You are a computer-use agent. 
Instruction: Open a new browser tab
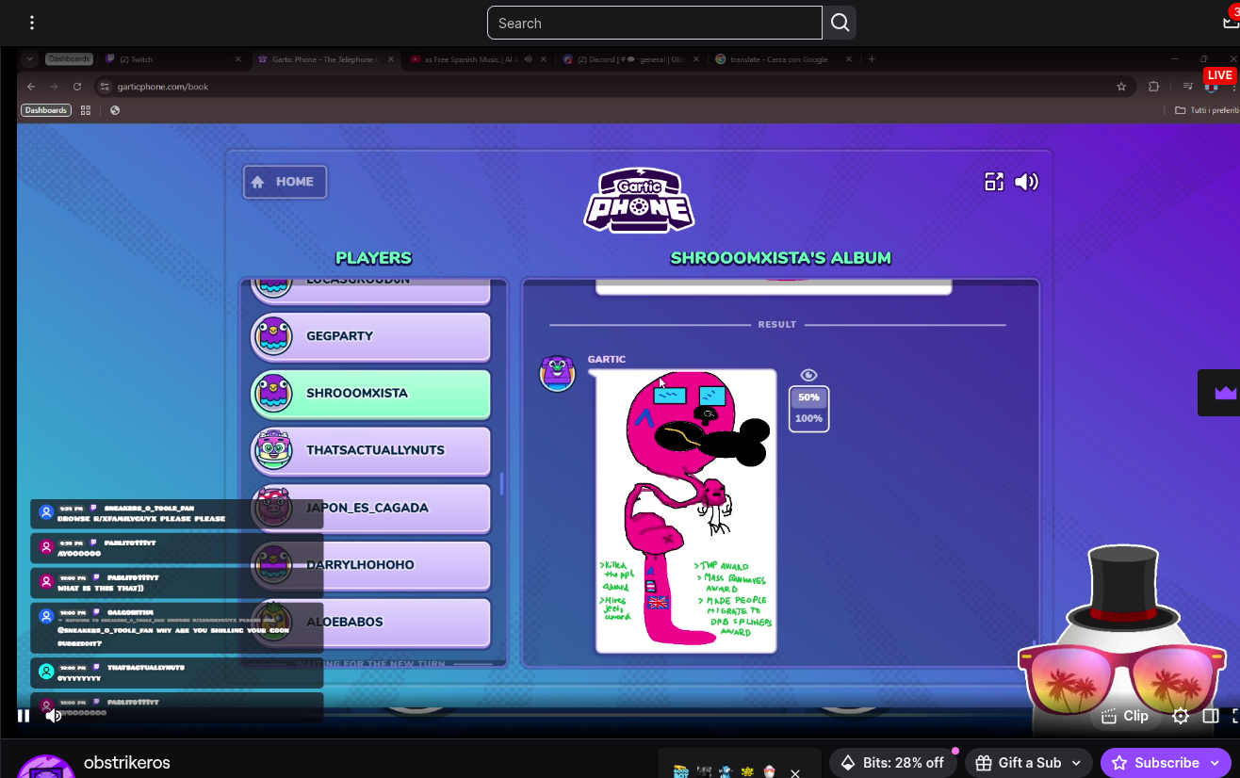point(872,59)
